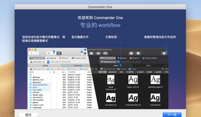
Task: Click Desktop in left breadcrumb path
Action: tap(73, 69)
